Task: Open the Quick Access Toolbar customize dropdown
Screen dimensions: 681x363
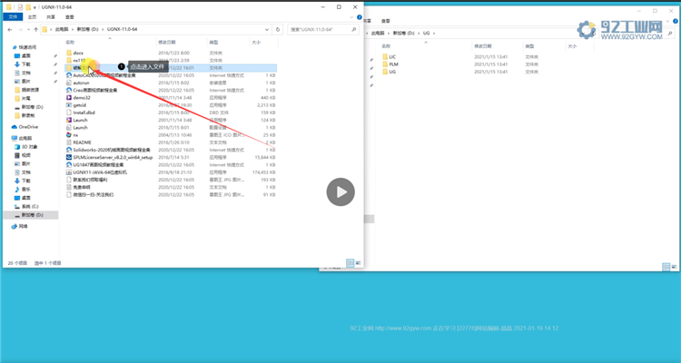Action: tap(35, 8)
